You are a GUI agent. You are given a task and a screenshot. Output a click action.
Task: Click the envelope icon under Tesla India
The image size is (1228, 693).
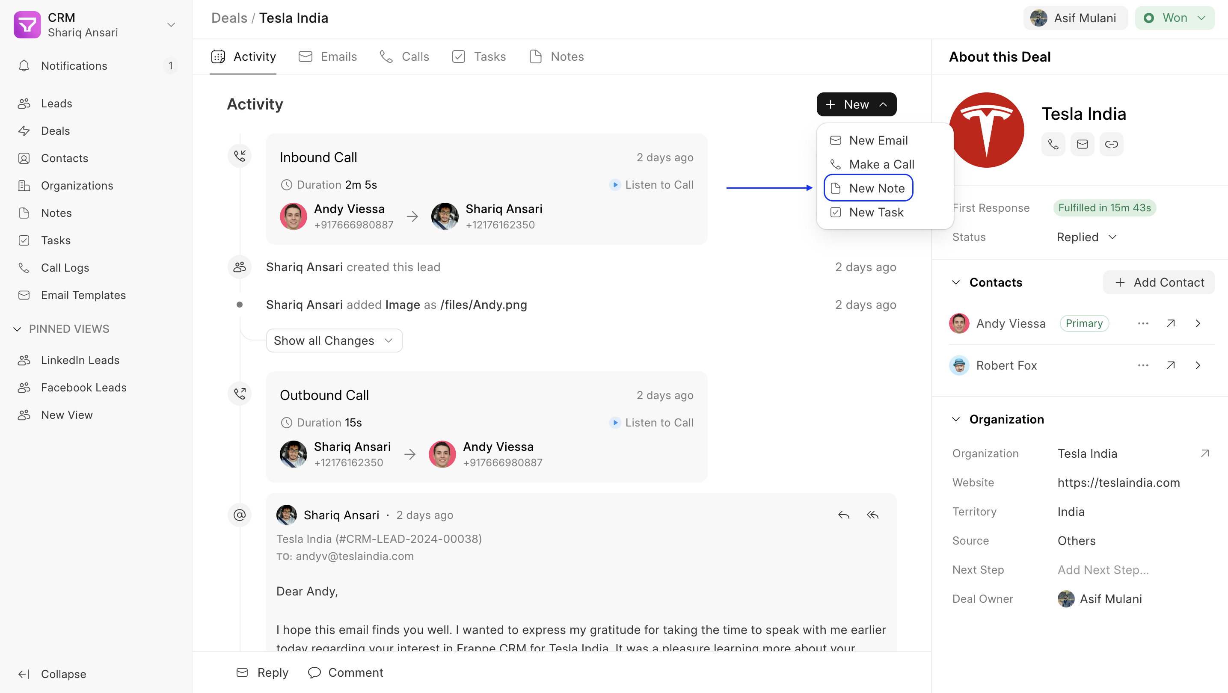tap(1082, 144)
